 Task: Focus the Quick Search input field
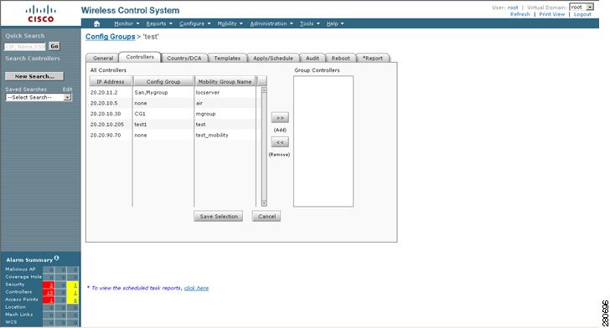(25, 47)
